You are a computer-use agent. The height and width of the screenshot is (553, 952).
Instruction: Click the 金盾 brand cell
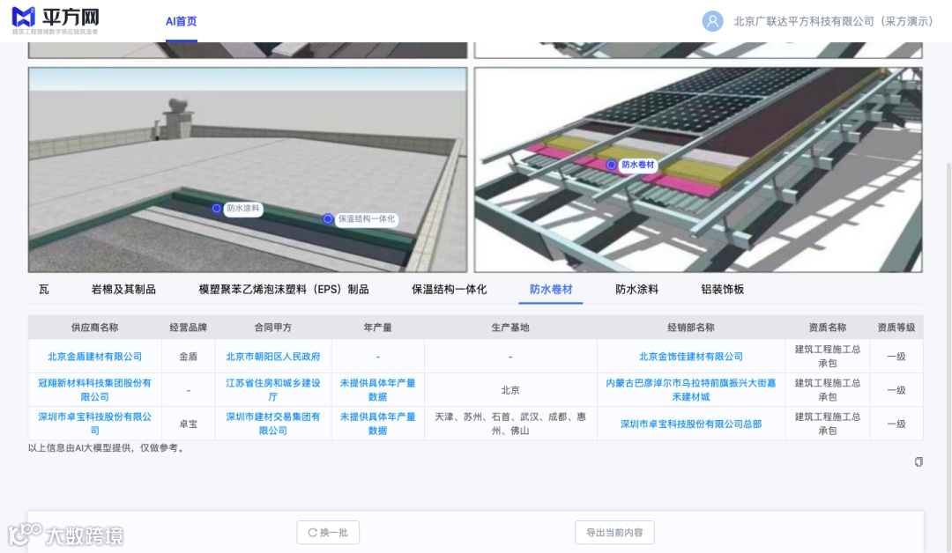pos(189,357)
